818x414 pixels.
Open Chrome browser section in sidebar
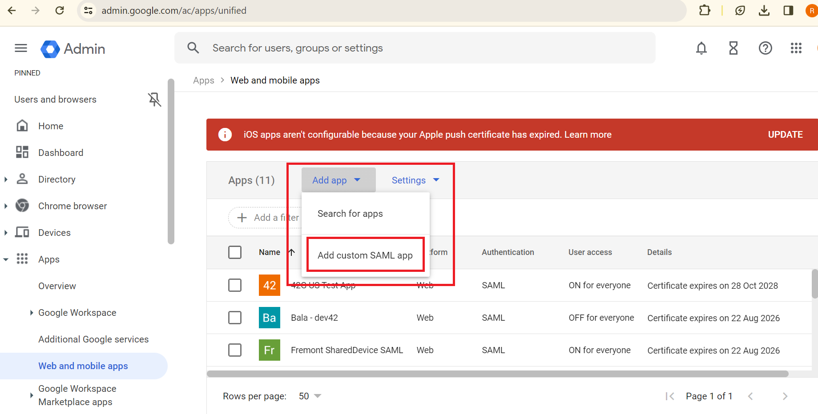coord(73,206)
